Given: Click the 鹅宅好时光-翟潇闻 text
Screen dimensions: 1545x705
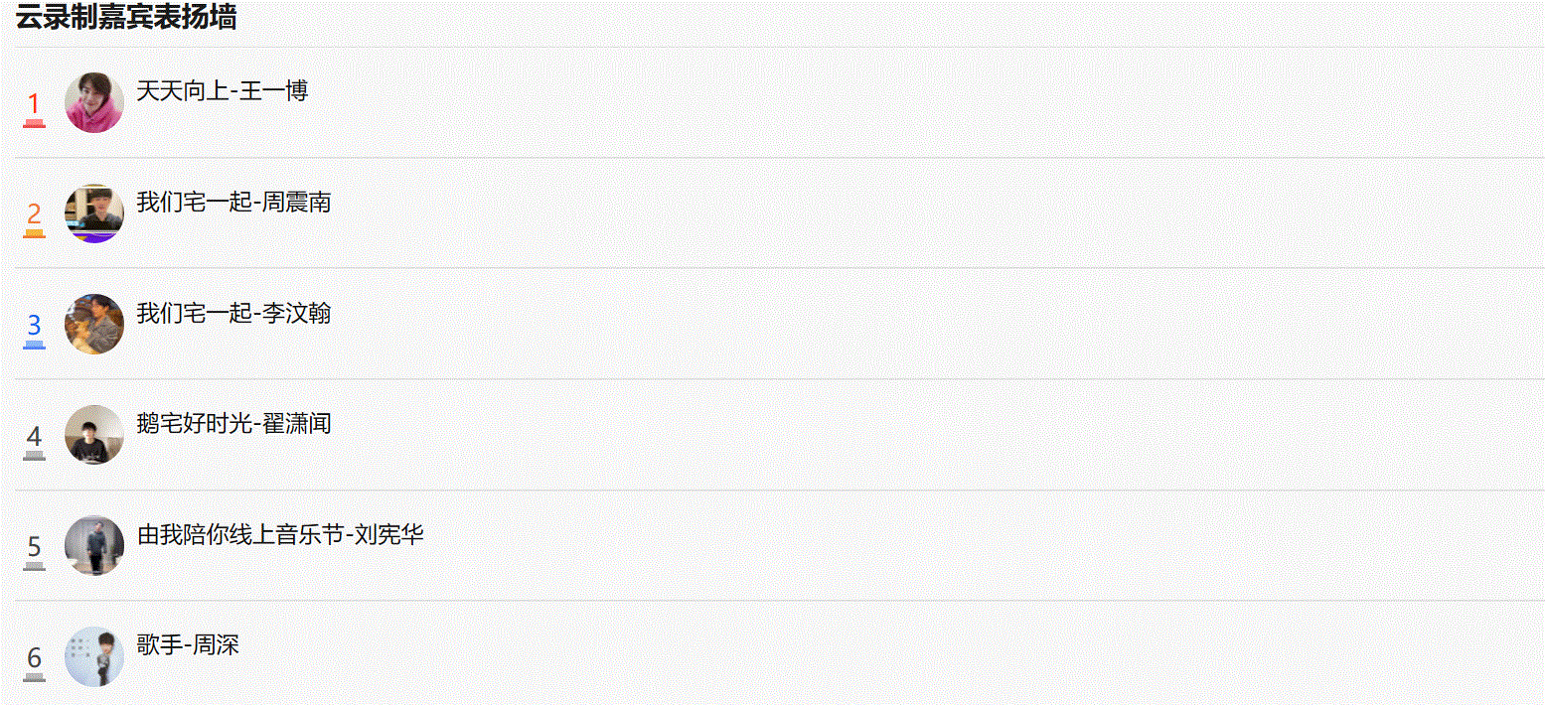Looking at the screenshot, I should click(x=233, y=424).
